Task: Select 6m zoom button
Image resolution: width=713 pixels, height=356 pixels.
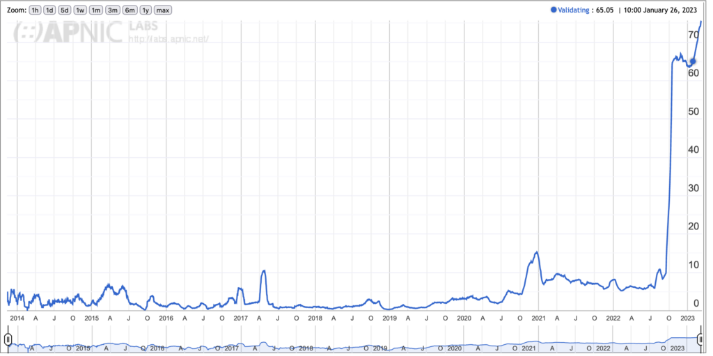Action: pos(130,10)
